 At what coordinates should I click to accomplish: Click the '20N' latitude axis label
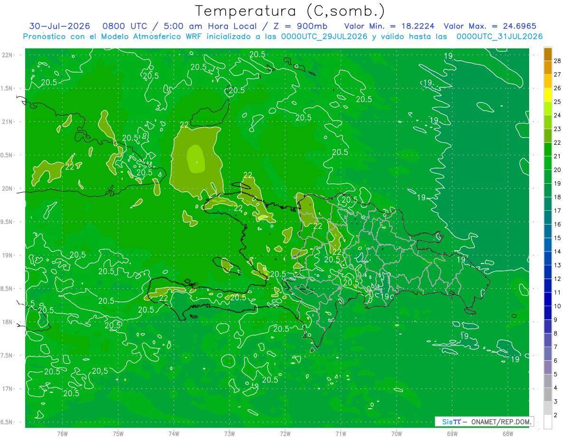tap(8, 188)
